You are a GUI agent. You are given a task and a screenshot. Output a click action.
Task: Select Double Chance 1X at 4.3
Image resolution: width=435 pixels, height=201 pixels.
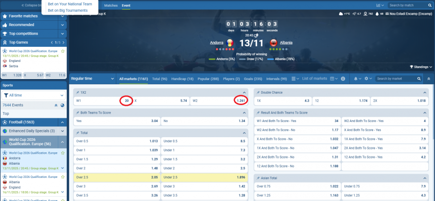[283, 101]
